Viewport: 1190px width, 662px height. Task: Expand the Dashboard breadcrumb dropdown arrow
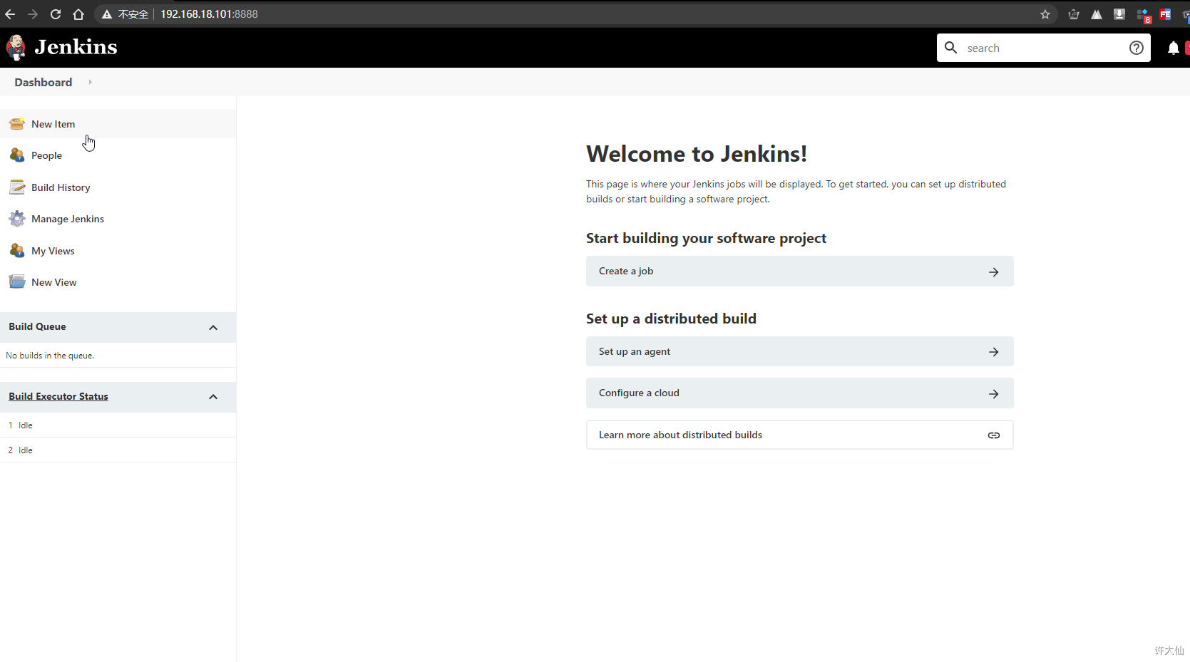[90, 82]
